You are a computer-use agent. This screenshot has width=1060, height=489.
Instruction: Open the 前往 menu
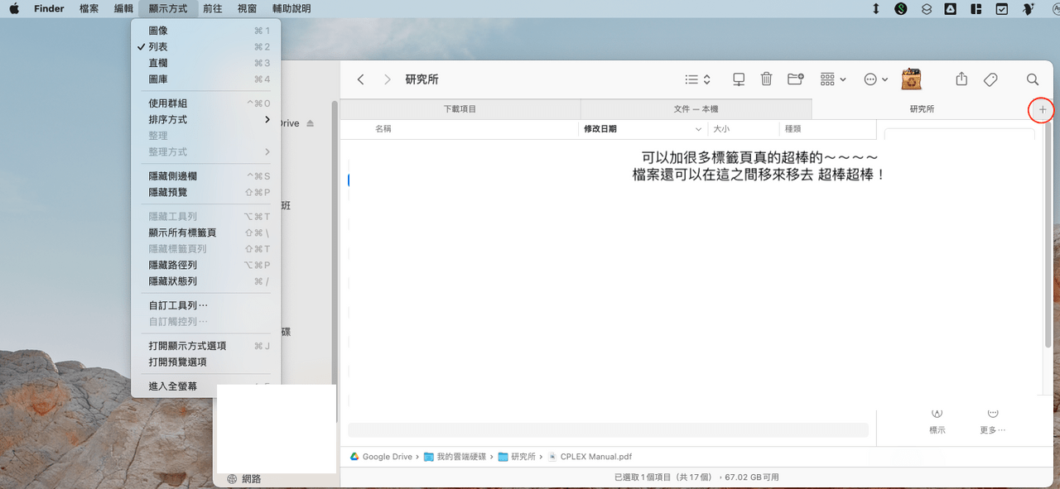pyautogui.click(x=212, y=9)
